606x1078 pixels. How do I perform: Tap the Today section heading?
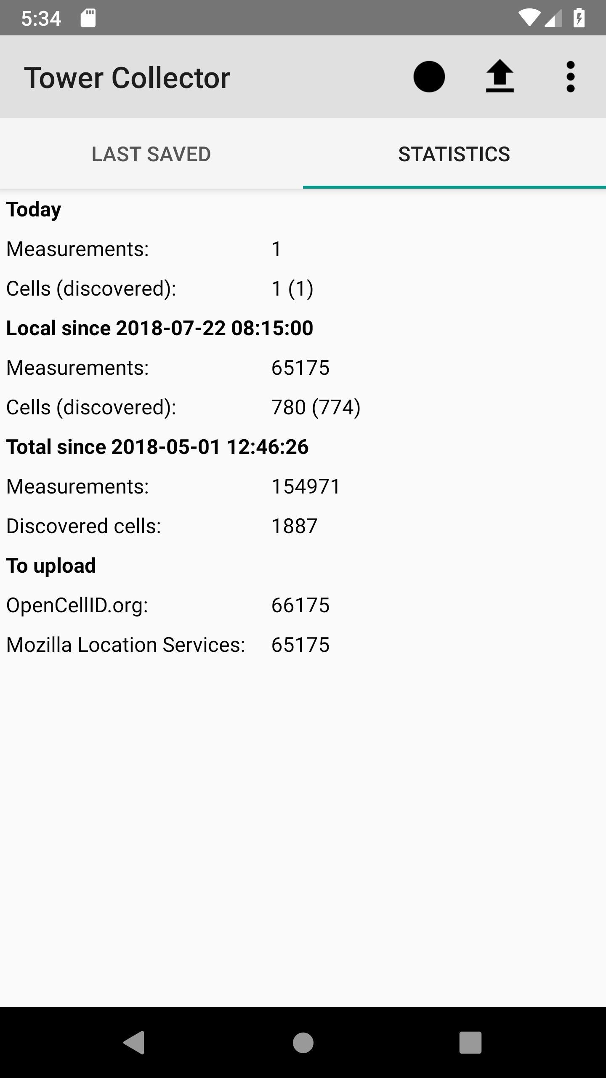pyautogui.click(x=34, y=209)
